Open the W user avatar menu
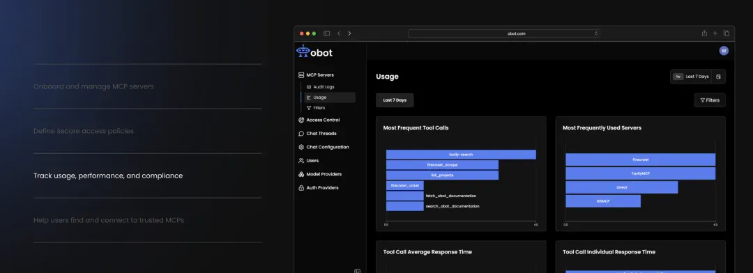The width and height of the screenshot is (753, 273). 724,51
